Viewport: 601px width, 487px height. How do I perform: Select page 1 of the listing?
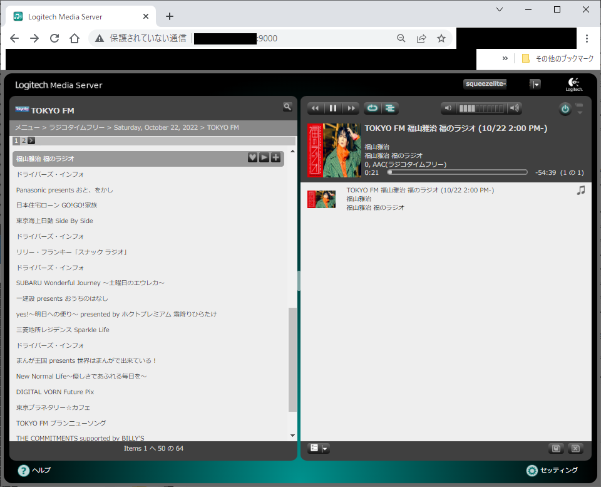(x=16, y=141)
